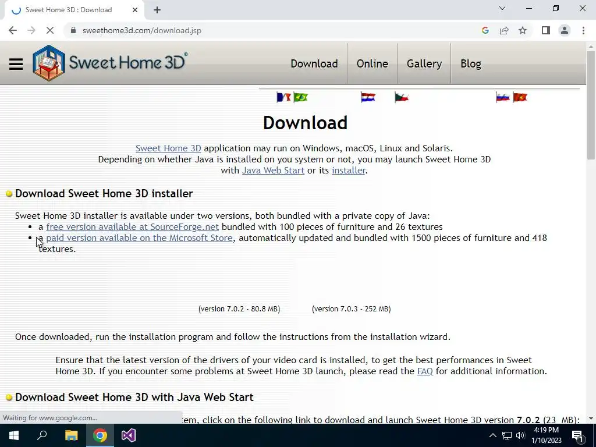Screen dimensions: 596x447
Task: Expand tab search chevron
Action: pos(502,8)
